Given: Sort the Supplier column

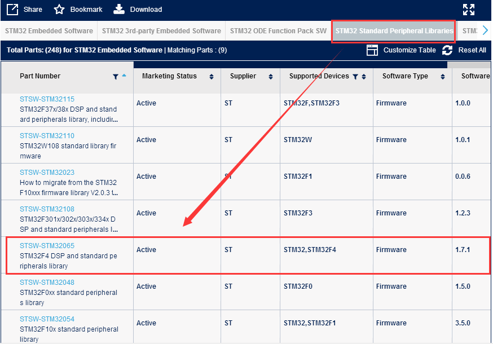Looking at the screenshot, I should coord(271,76).
